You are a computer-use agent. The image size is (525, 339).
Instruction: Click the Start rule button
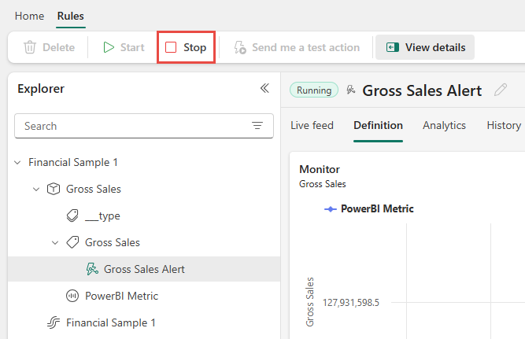tap(124, 47)
